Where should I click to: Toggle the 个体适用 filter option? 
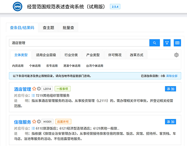pyautogui.click(x=35, y=66)
